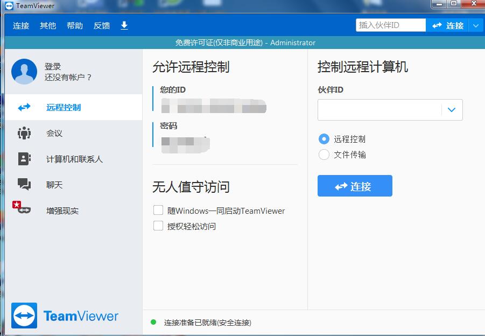Click the 计算机和联系人 address book icon

[x=24, y=159]
